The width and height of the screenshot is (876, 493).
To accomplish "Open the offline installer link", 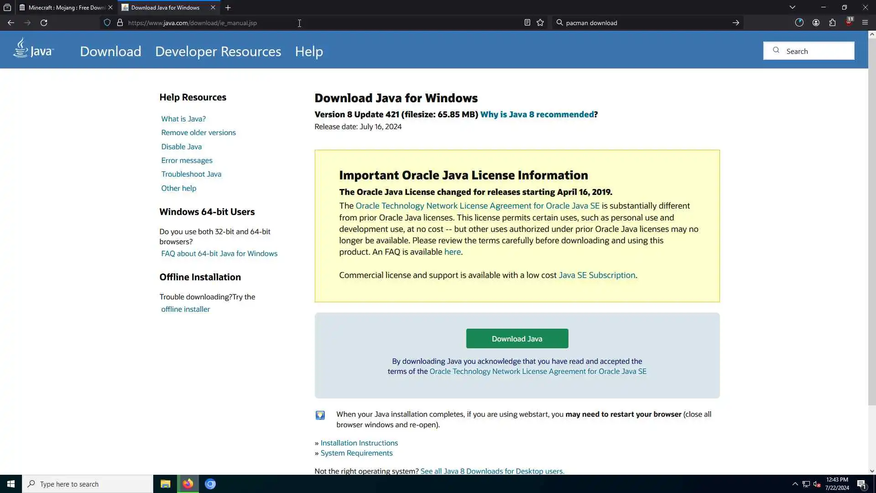I will (185, 309).
